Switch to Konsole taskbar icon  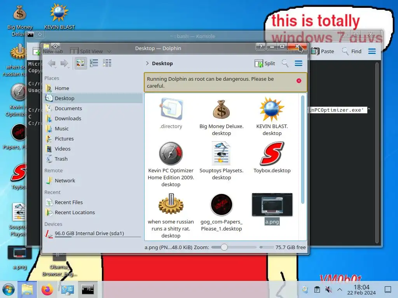pos(87,289)
